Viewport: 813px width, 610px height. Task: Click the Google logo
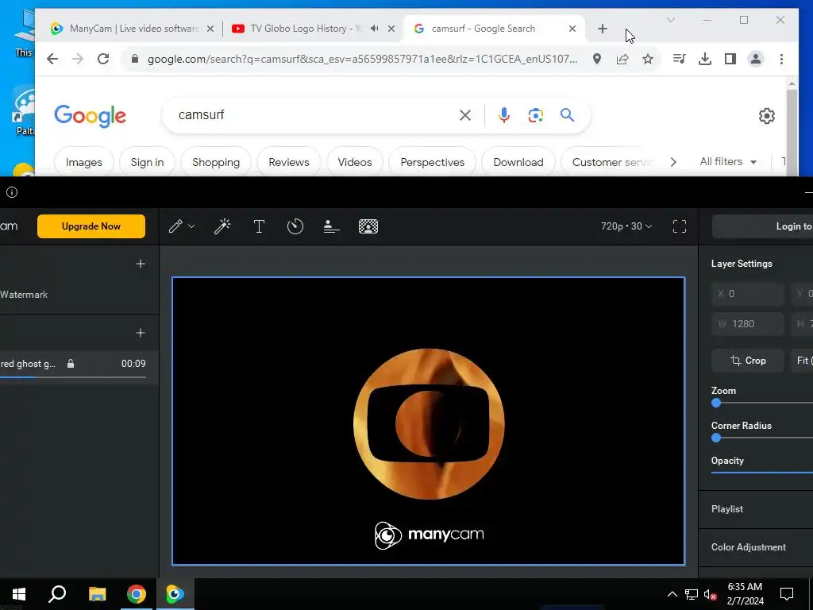tap(91, 116)
